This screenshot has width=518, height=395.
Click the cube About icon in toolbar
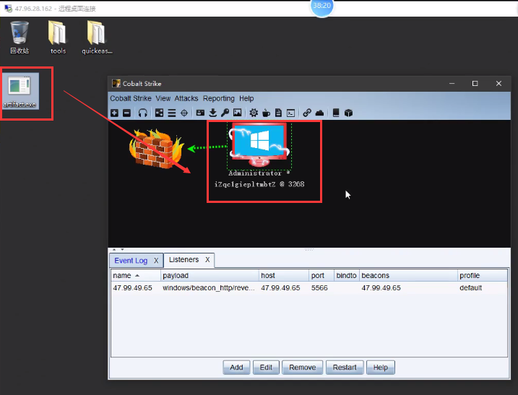(348, 113)
